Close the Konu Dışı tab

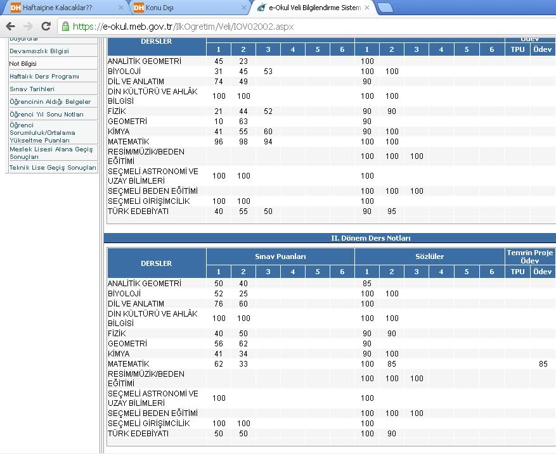click(x=243, y=8)
